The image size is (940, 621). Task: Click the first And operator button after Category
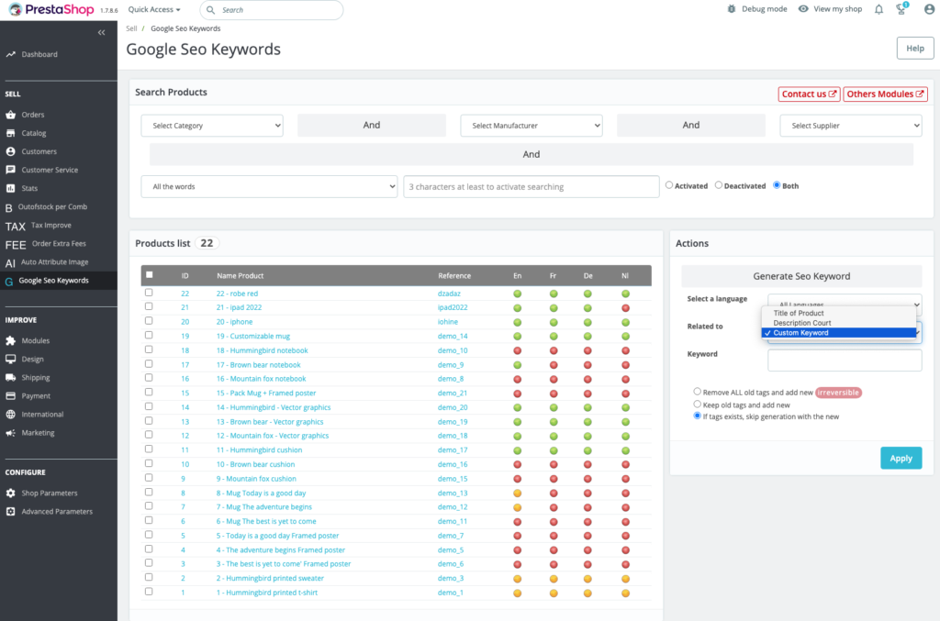(x=372, y=125)
